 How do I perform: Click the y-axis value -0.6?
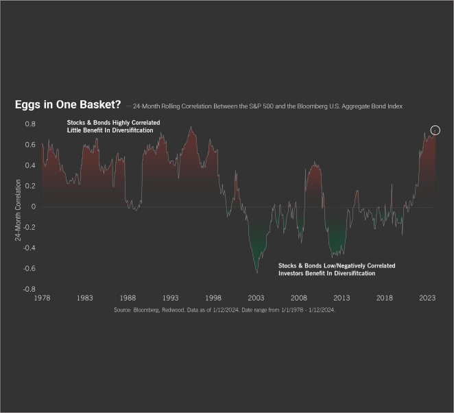click(x=29, y=268)
